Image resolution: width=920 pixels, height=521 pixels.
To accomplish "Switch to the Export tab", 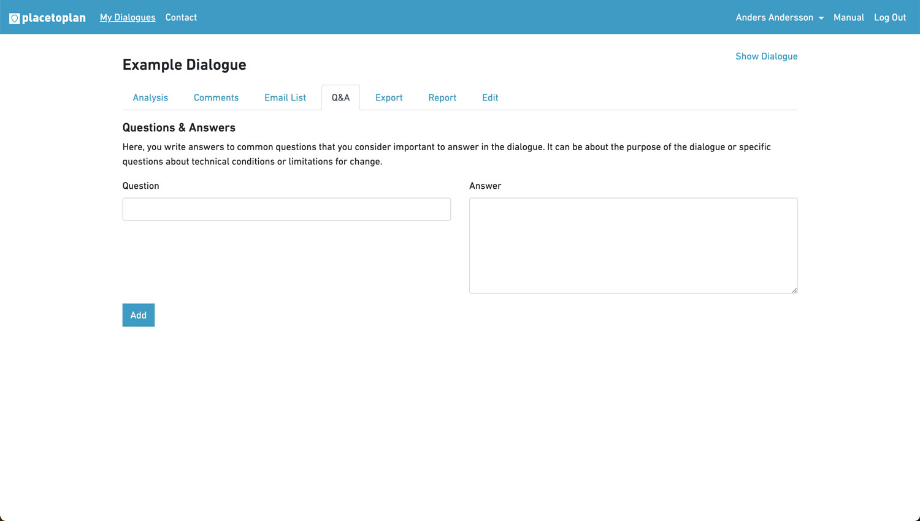I will pyautogui.click(x=389, y=98).
